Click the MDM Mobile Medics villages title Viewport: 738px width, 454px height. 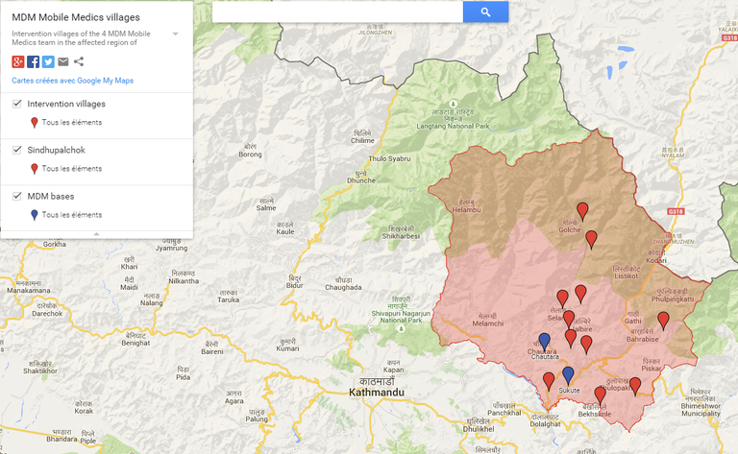pos(76,17)
